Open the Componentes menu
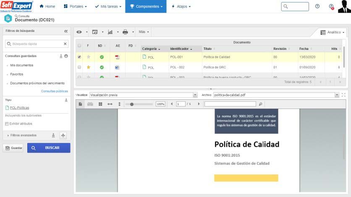 click(x=146, y=6)
